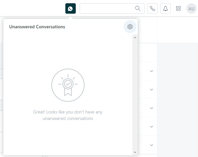
Task: Click the scrollbar up arrow in the panel
Action: (x=135, y=37)
